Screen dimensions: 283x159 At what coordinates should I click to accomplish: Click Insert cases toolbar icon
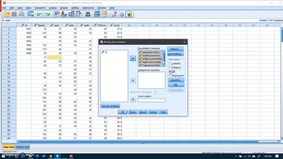coord(97,14)
